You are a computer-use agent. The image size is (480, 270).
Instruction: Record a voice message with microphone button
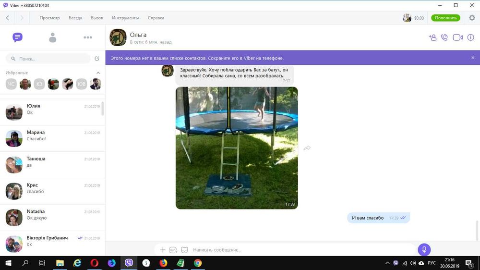point(424,249)
